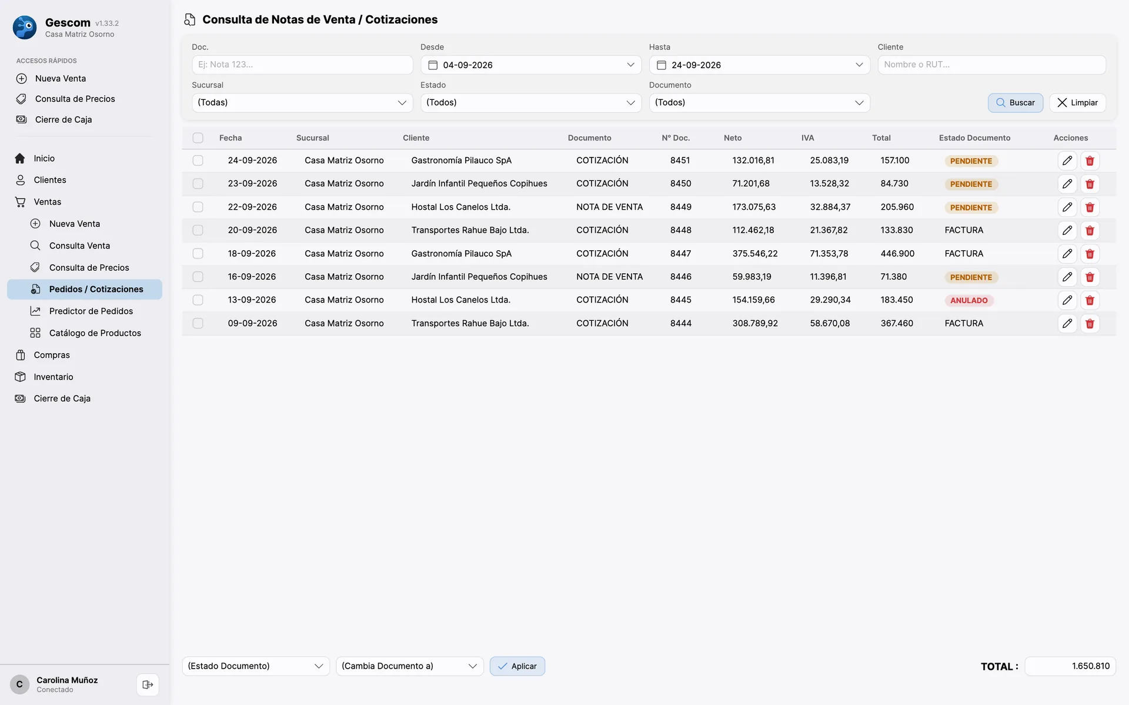Image resolution: width=1129 pixels, height=705 pixels.
Task: Open the (Estado Documento) bulk dropdown
Action: pyautogui.click(x=256, y=666)
